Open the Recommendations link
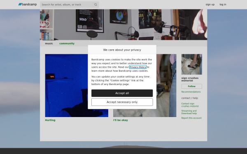This screenshot has height=154, width=247. (191, 92)
